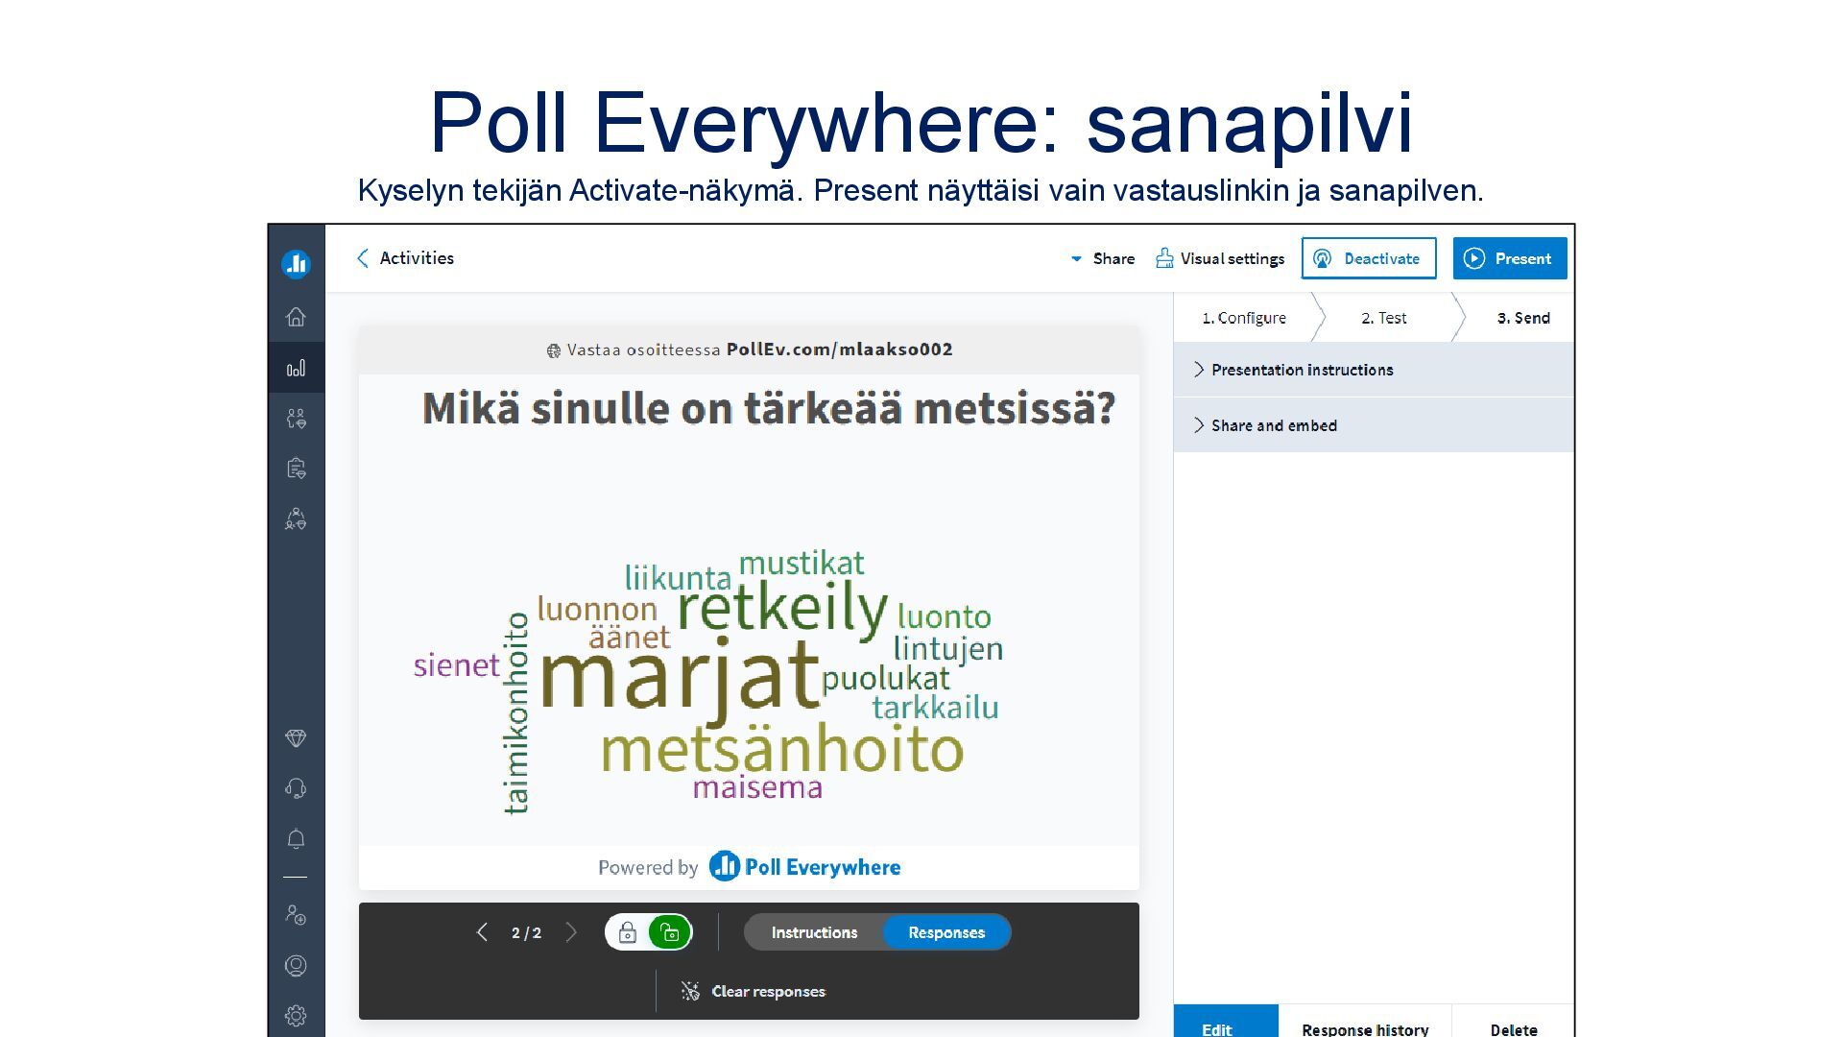Image resolution: width=1843 pixels, height=1037 pixels.
Task: Click the add user icon in the sidebar
Action: point(296,915)
